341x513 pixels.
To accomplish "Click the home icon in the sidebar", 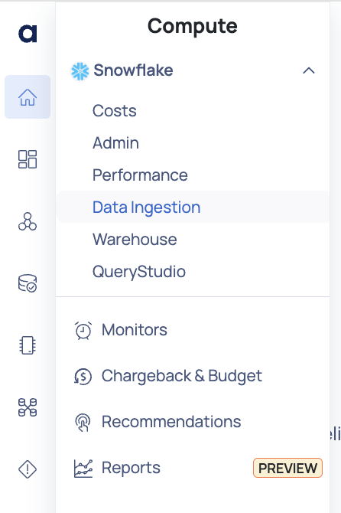I will click(x=28, y=97).
